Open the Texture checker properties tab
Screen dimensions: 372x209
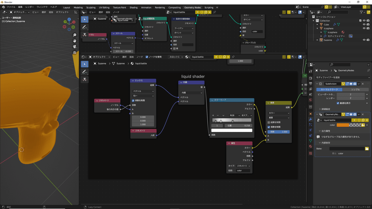coord(311,154)
